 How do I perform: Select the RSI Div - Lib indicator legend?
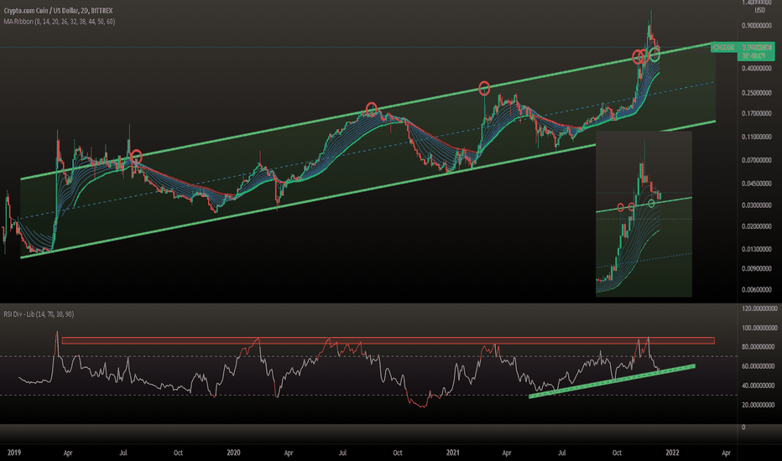click(x=39, y=314)
